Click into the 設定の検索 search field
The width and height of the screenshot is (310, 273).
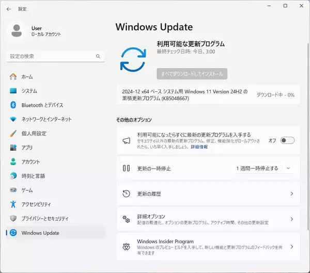pos(55,56)
